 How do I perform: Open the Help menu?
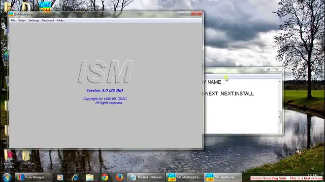[60, 20]
